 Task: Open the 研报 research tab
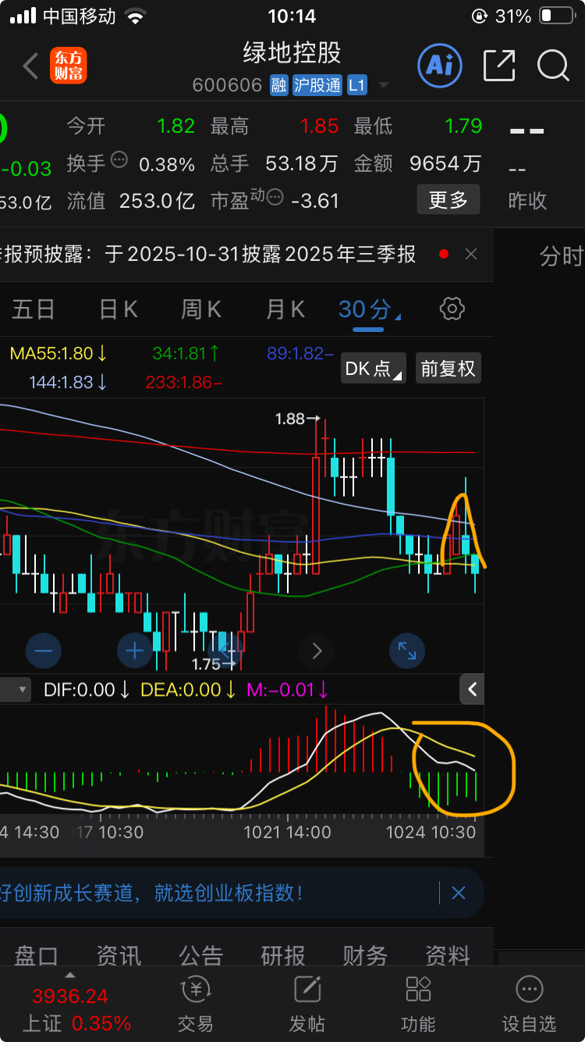coord(283,955)
